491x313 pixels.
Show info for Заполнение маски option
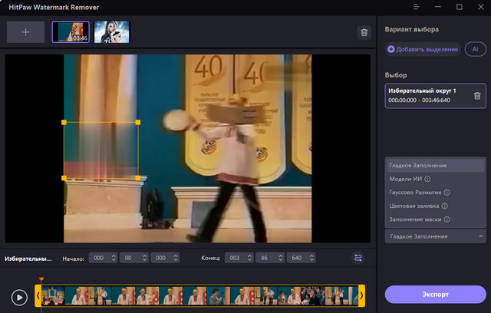tap(446, 219)
